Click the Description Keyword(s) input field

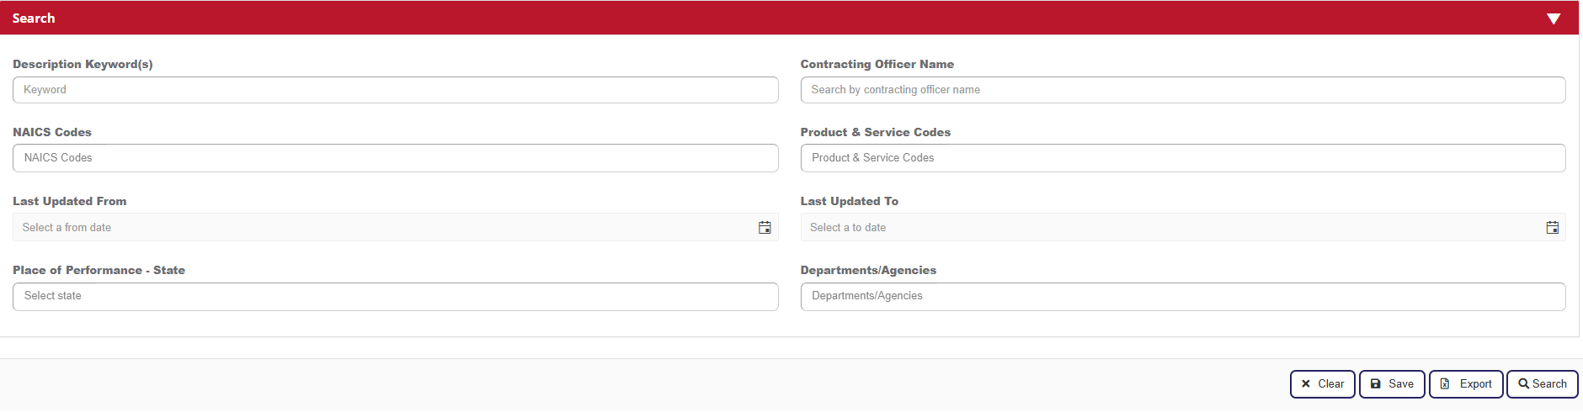[395, 90]
